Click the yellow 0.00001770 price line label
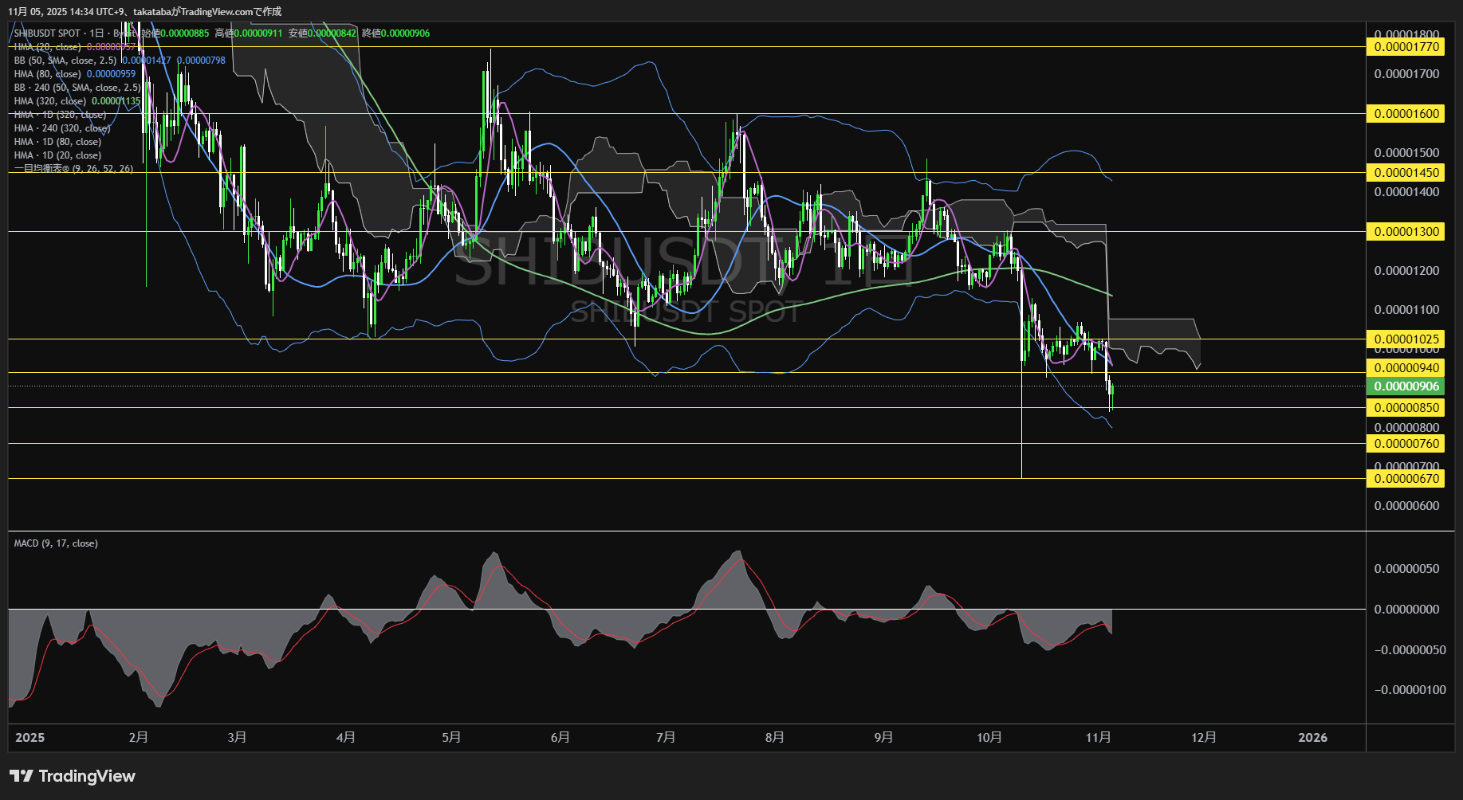The image size is (1463, 800). (x=1406, y=47)
